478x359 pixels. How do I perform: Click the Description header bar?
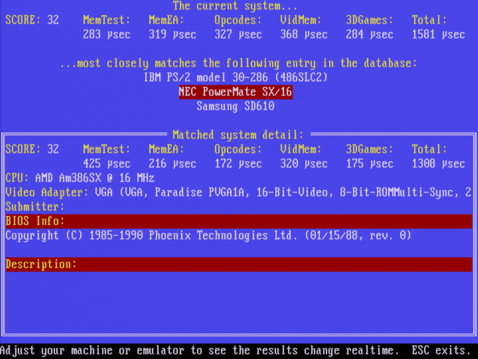[239, 264]
